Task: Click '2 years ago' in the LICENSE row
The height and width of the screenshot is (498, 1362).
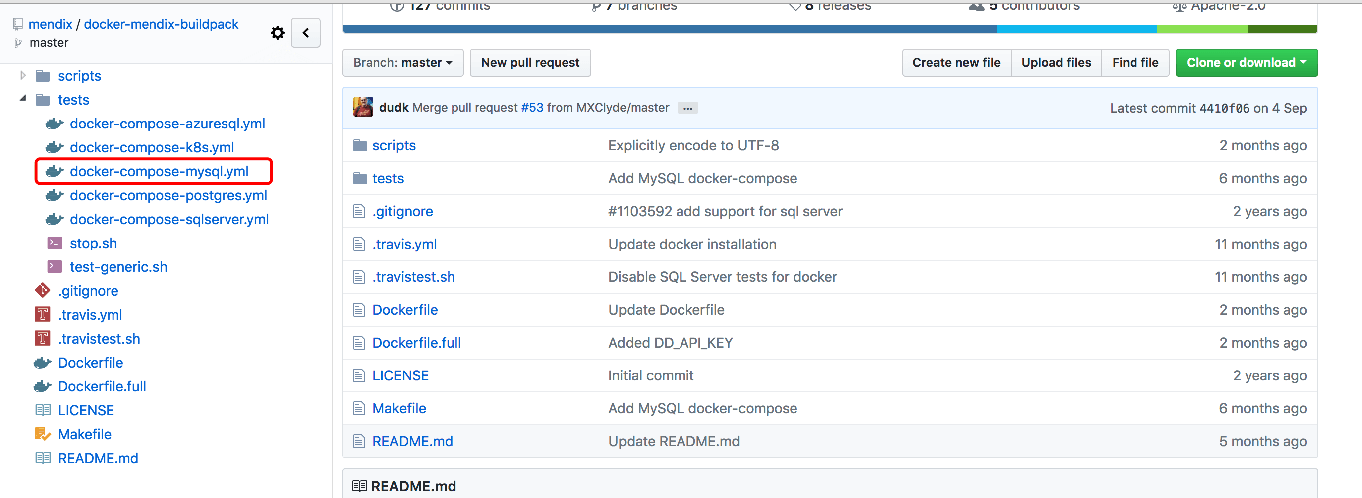Action: pos(1269,375)
